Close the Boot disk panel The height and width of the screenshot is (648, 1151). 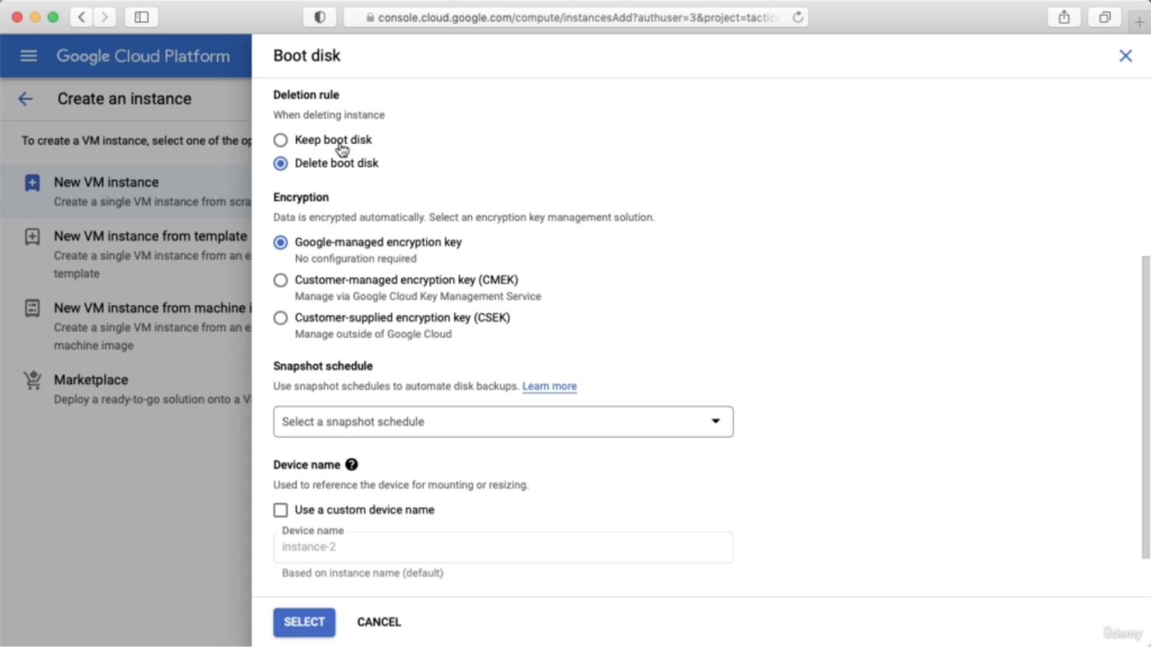[1125, 56]
